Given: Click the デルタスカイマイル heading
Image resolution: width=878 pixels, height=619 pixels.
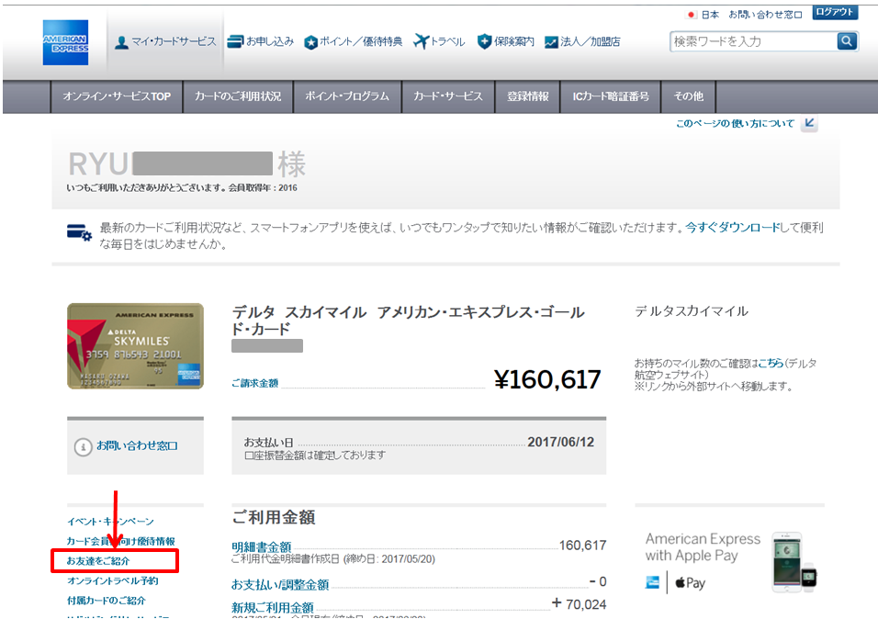Looking at the screenshot, I should (692, 311).
